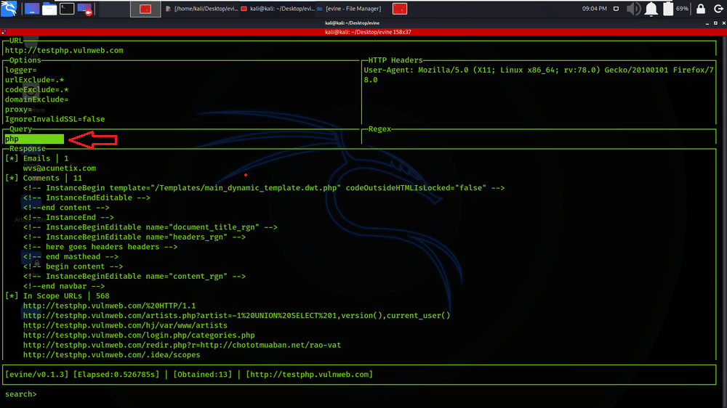Click the show desktop panel icon
This screenshot has width=727, height=408.
[32, 9]
